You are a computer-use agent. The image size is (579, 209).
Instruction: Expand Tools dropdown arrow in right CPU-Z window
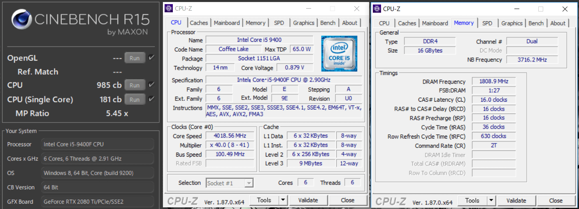[x=491, y=201]
